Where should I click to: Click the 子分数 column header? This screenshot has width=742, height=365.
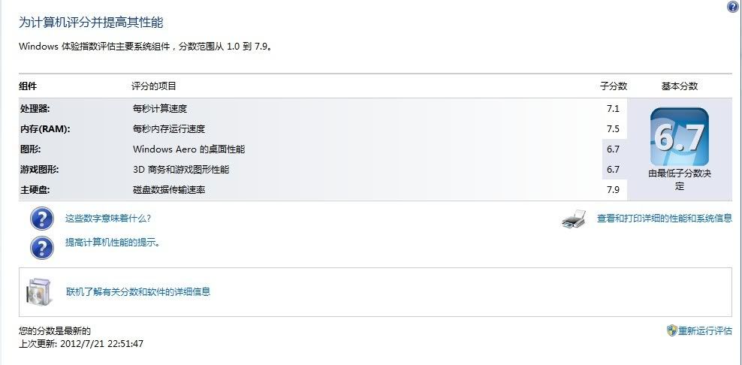click(x=614, y=86)
